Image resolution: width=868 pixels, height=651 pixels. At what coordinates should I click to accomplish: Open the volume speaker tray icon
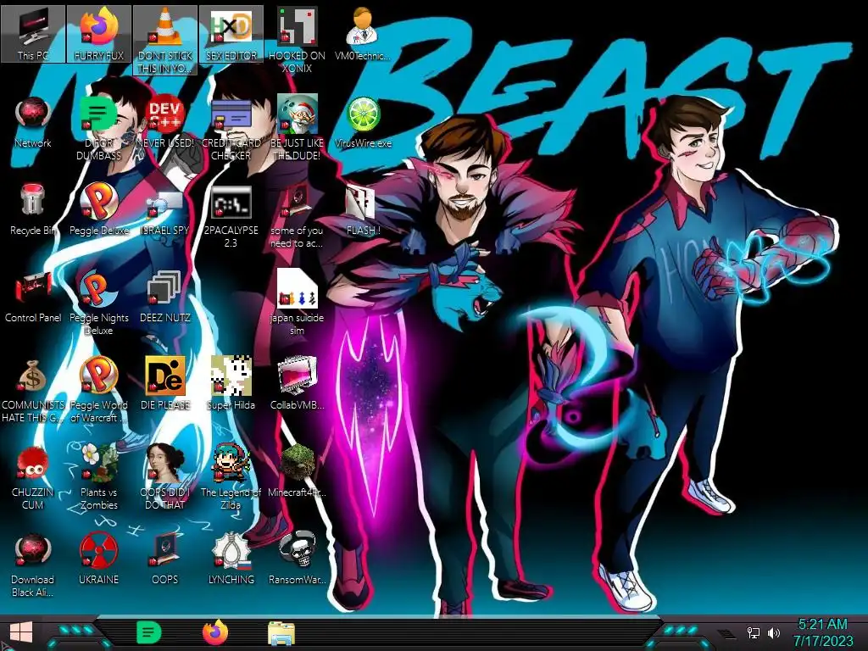coord(774,632)
